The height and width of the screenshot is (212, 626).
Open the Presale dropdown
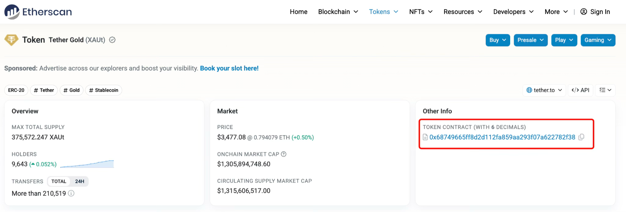[x=531, y=40]
